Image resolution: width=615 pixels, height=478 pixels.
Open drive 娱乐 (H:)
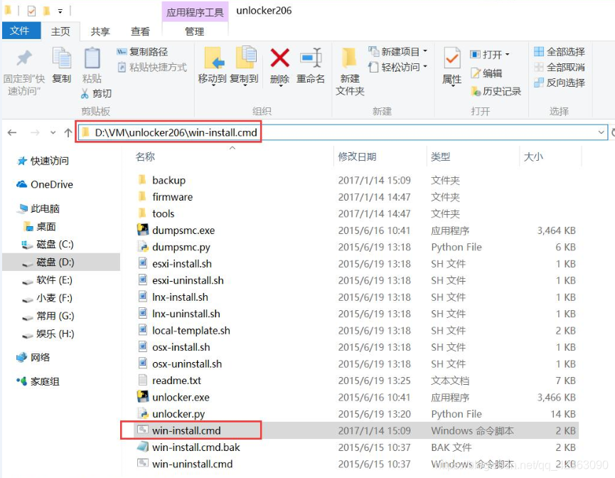[48, 334]
